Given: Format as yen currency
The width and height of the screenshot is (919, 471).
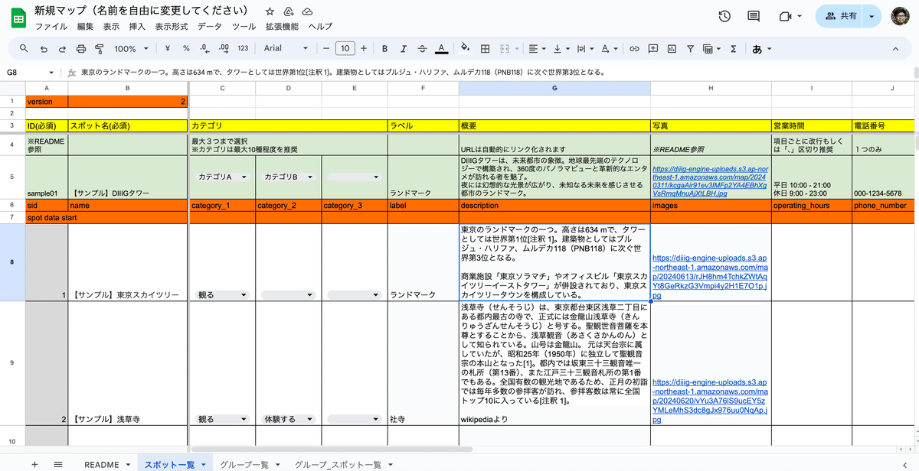Looking at the screenshot, I should click(x=167, y=48).
